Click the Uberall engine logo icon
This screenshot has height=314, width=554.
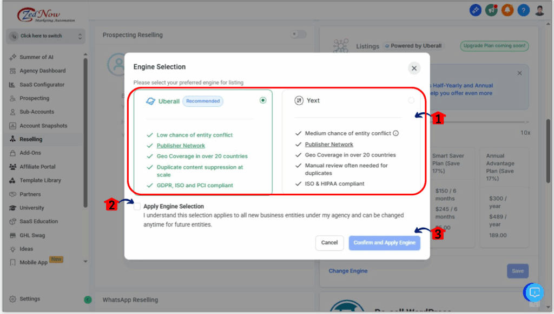(150, 101)
